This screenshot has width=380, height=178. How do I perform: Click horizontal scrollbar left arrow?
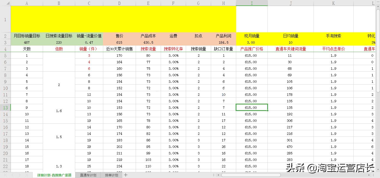point(218,175)
